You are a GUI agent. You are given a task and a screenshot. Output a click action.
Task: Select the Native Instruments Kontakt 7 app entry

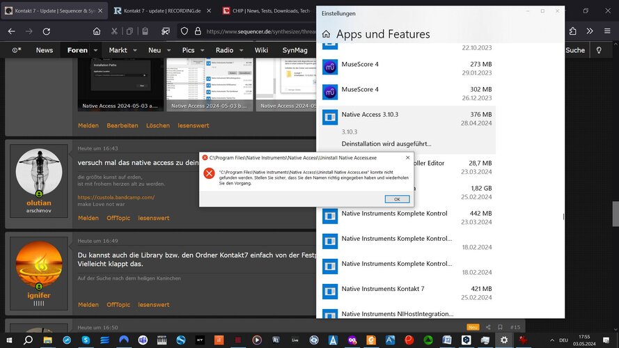point(407,293)
